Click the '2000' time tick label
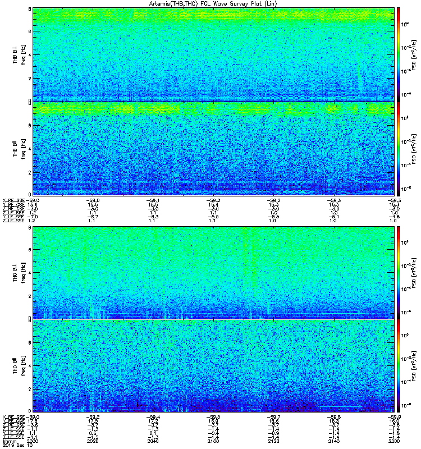 32,441
